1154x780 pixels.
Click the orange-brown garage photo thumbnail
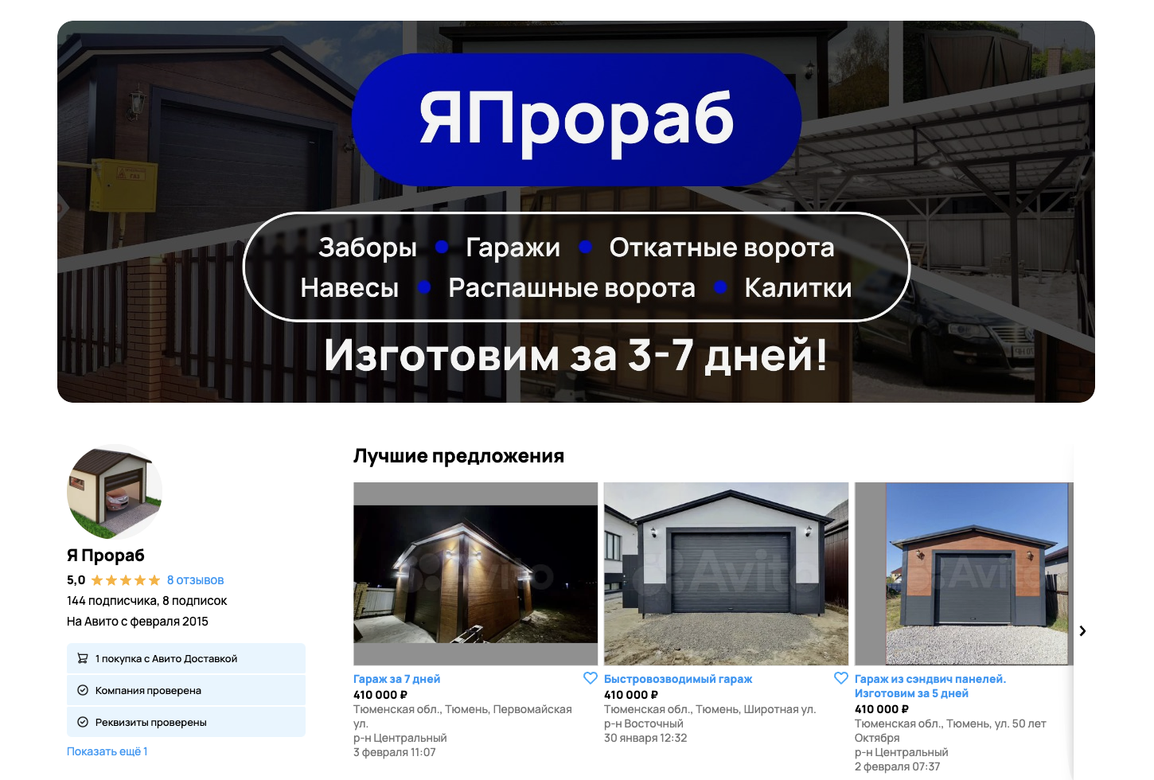click(963, 573)
